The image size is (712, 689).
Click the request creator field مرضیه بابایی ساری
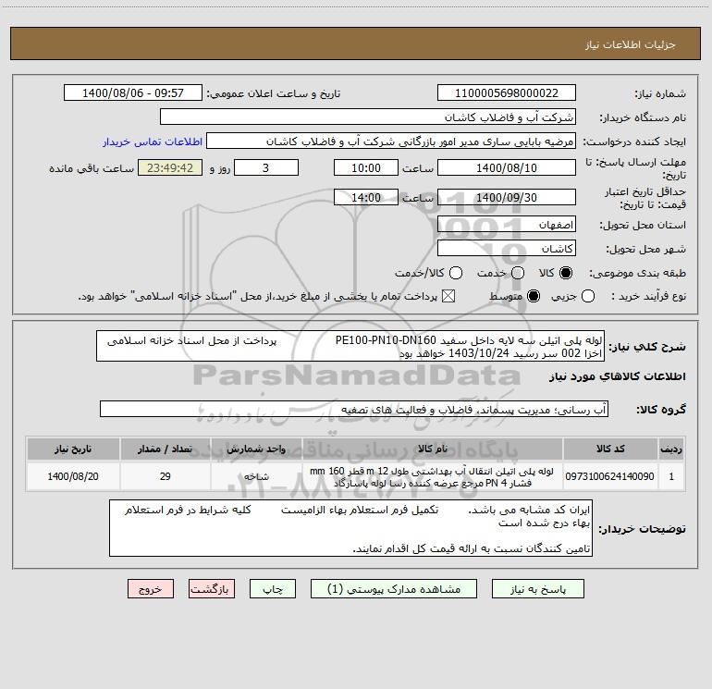(x=391, y=141)
